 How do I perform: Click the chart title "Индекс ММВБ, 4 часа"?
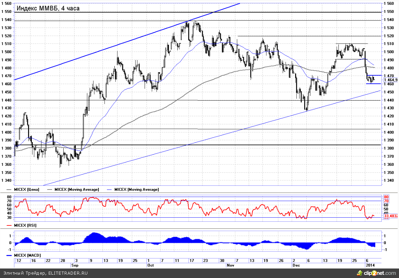coord(48,8)
